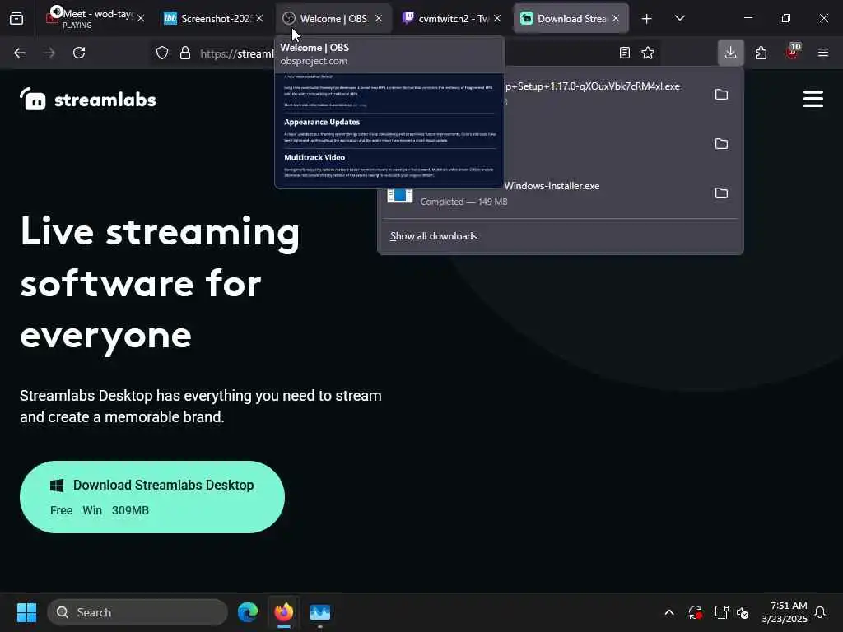Open tracking protection shield icon

click(162, 53)
